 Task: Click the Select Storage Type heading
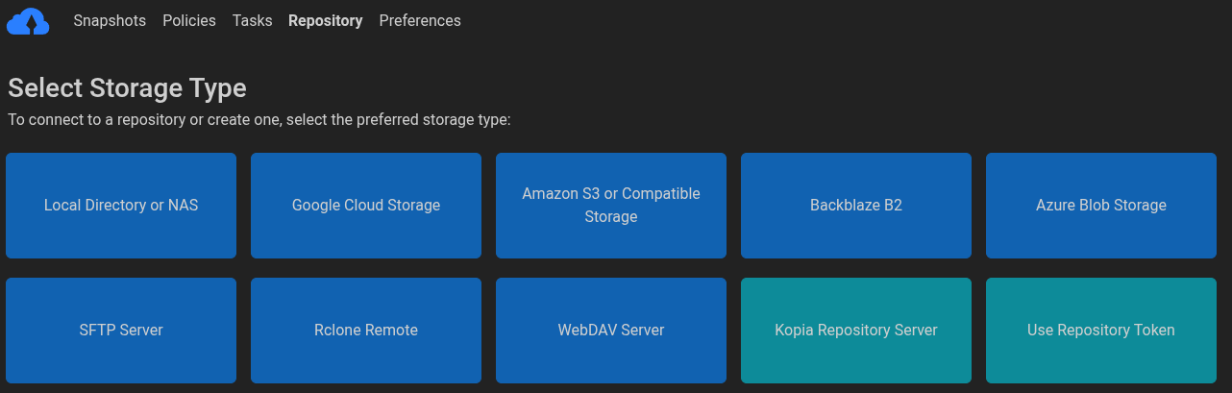point(127,88)
